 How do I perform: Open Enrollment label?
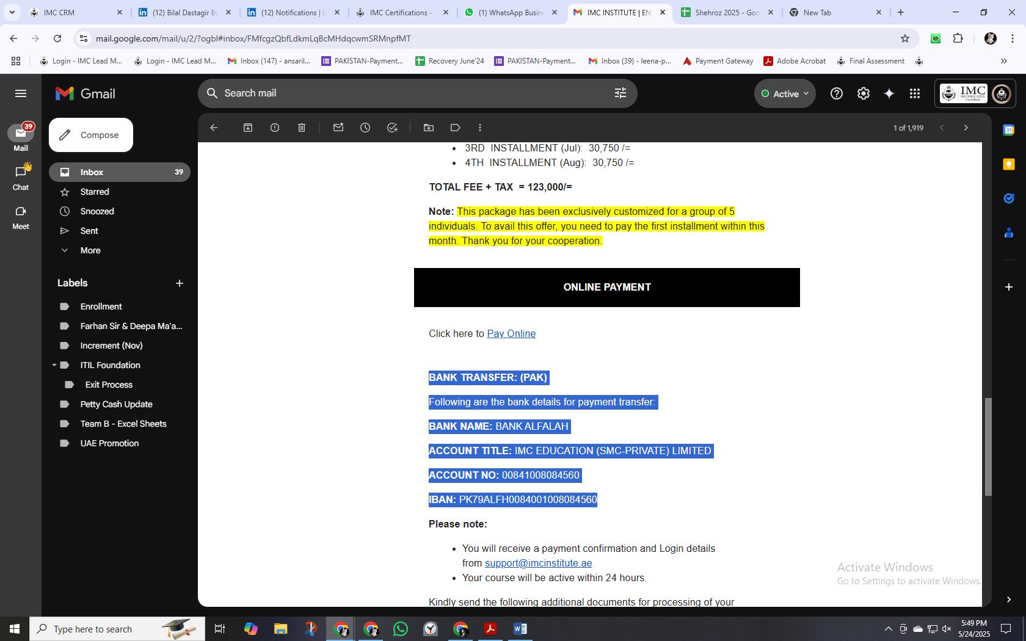(101, 306)
